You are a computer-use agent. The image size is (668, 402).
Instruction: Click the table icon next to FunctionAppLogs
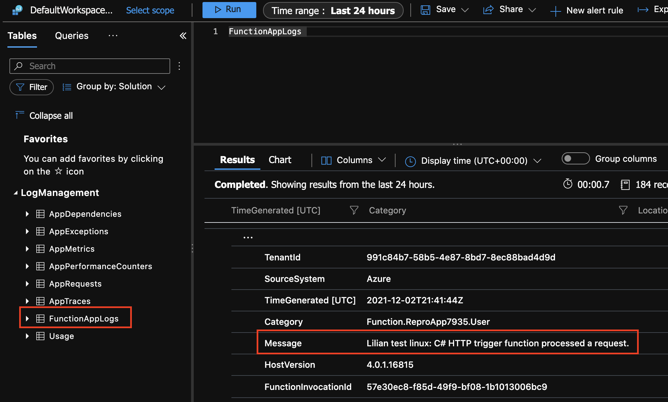point(40,318)
